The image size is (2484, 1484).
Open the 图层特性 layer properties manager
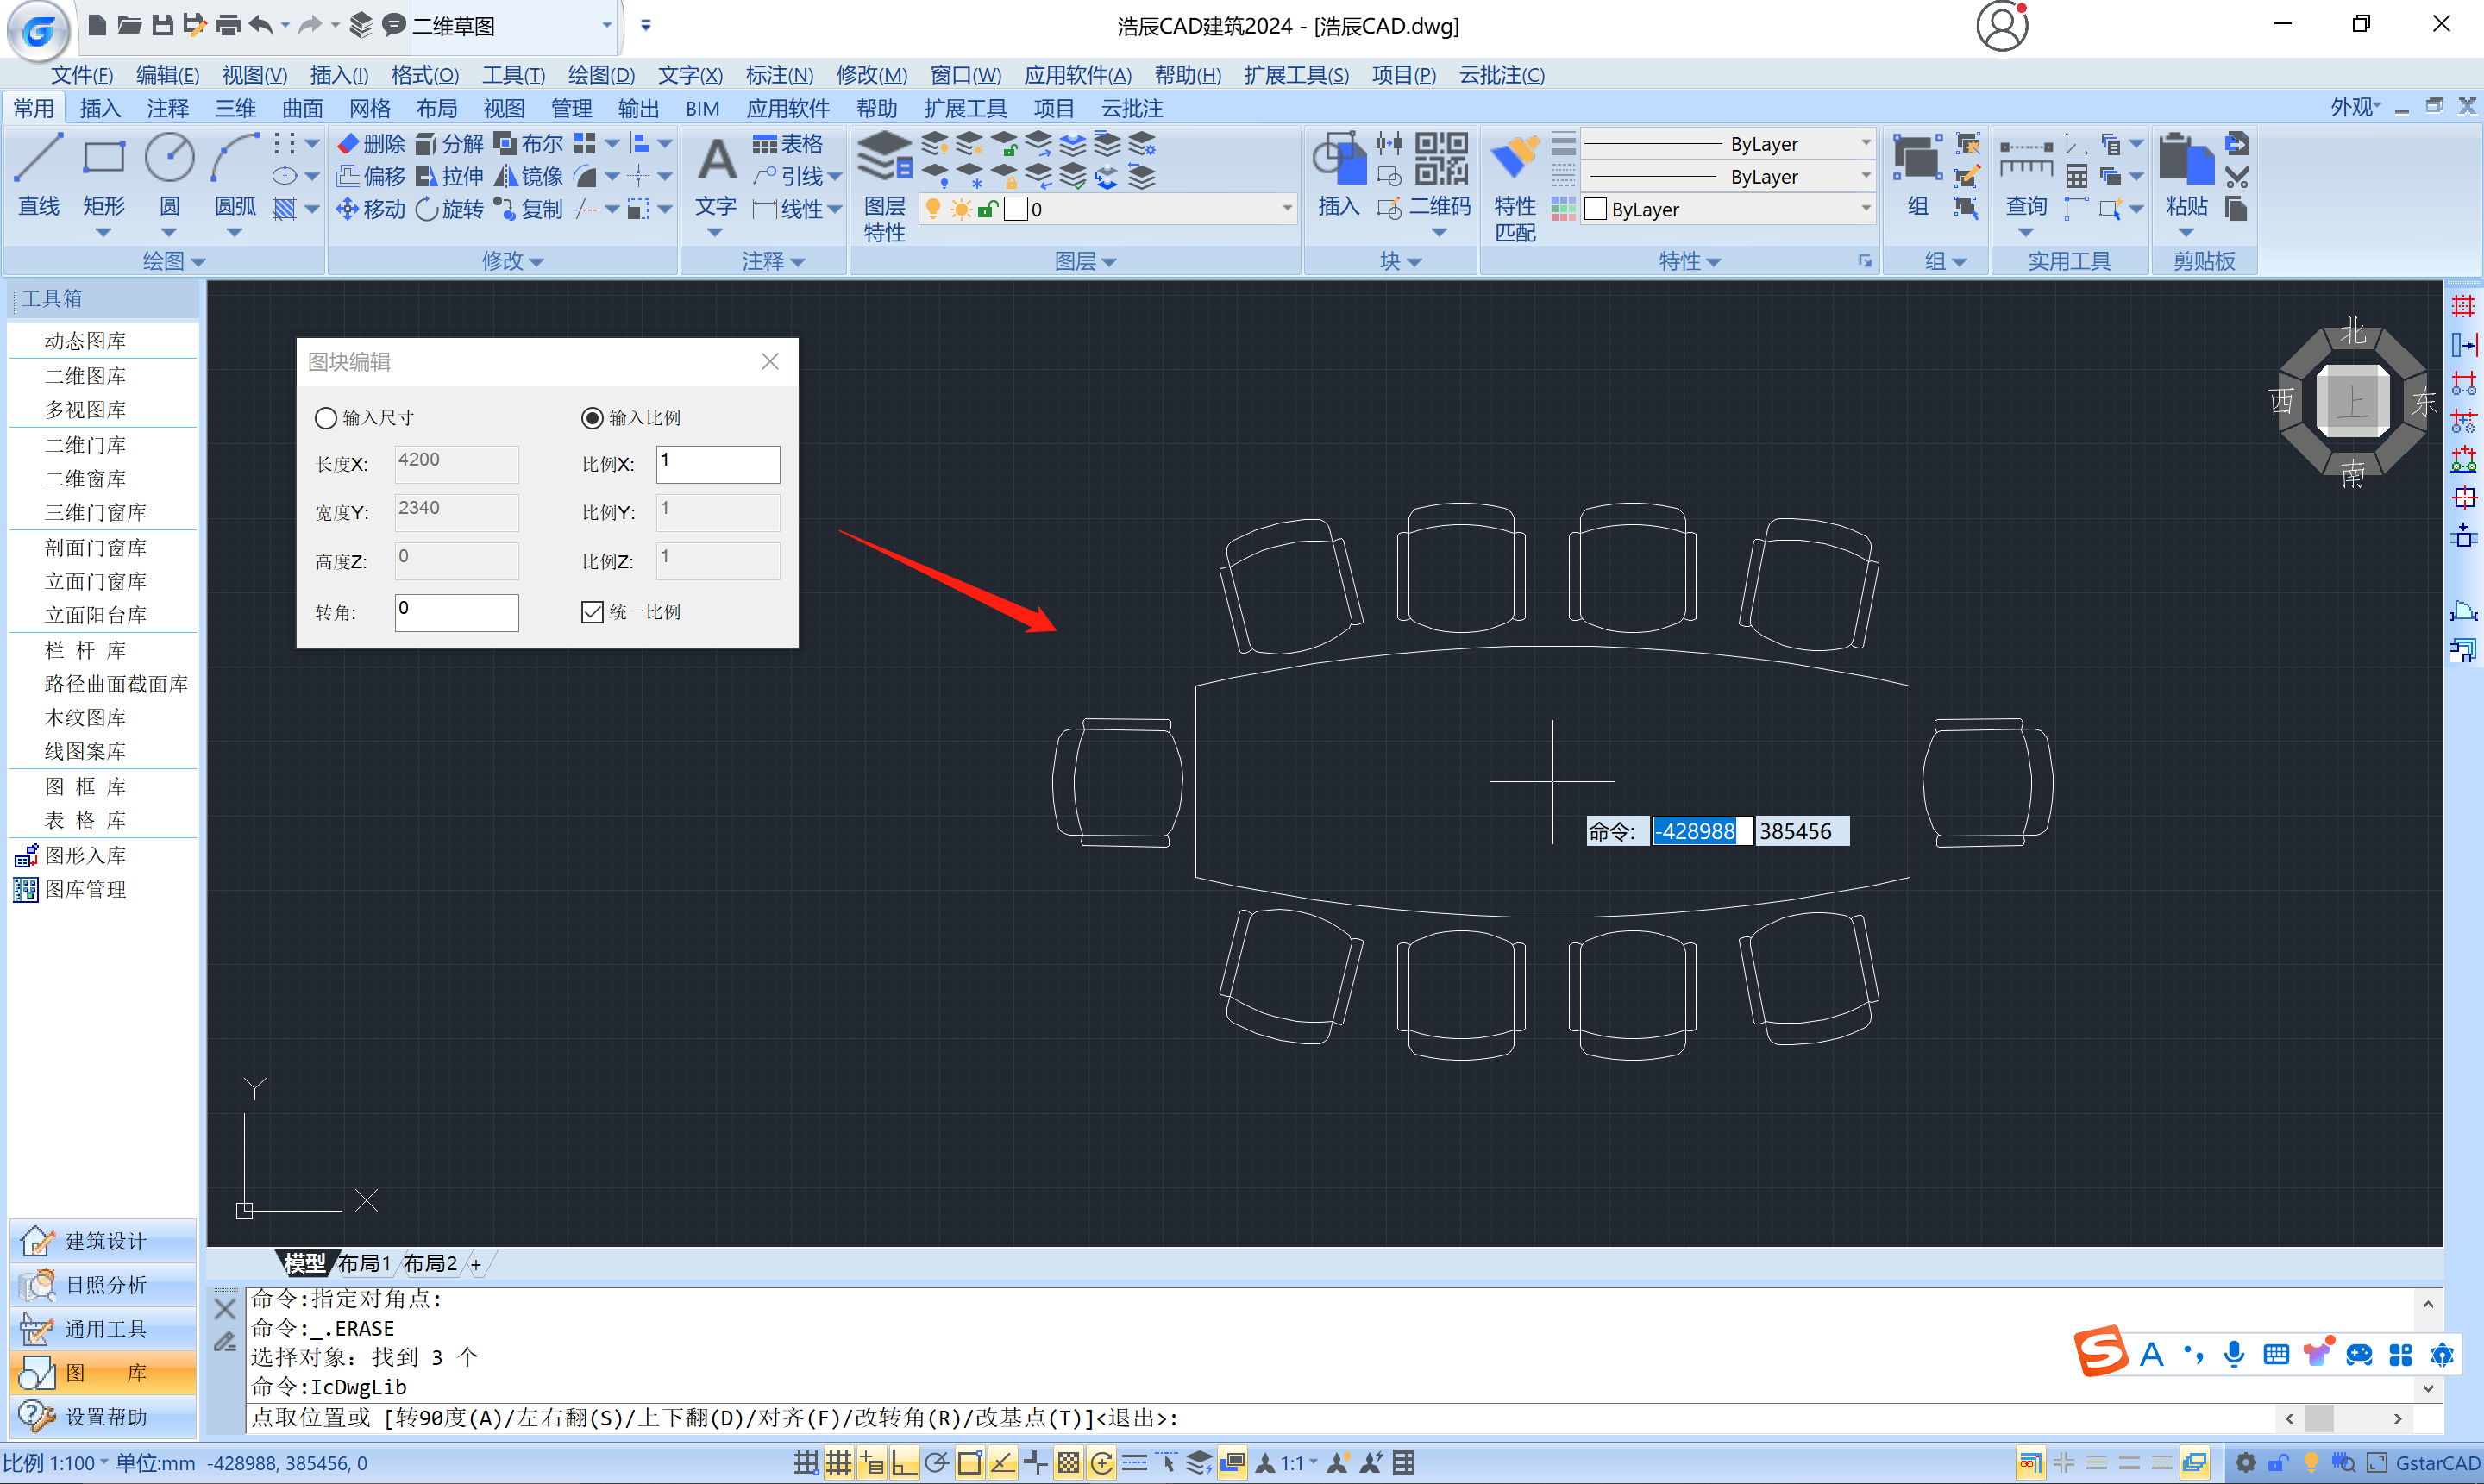(x=884, y=185)
